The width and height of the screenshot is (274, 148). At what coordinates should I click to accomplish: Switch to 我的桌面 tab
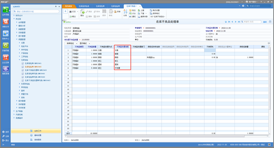point(69,6)
